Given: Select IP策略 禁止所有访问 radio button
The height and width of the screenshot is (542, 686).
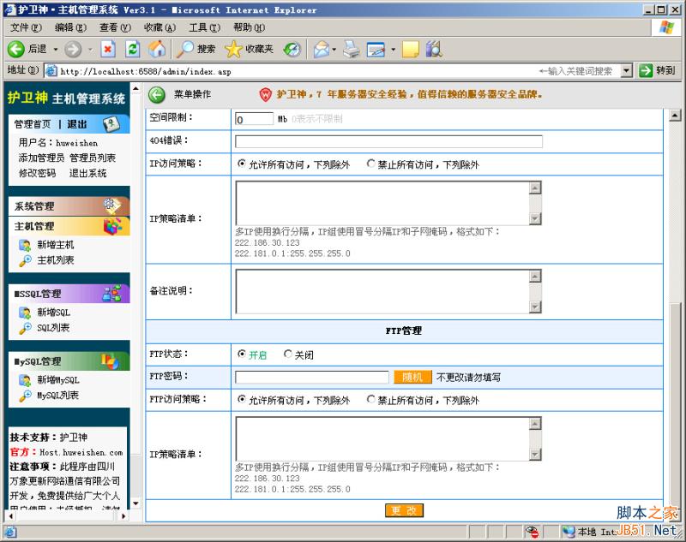Looking at the screenshot, I should (370, 164).
